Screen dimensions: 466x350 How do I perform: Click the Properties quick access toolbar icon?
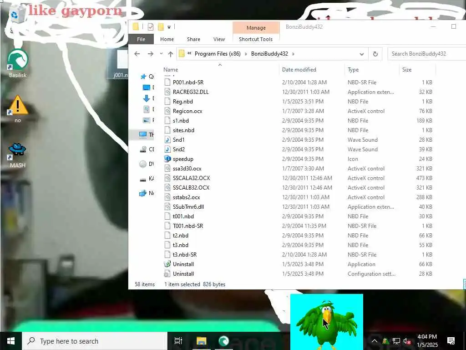(151, 27)
